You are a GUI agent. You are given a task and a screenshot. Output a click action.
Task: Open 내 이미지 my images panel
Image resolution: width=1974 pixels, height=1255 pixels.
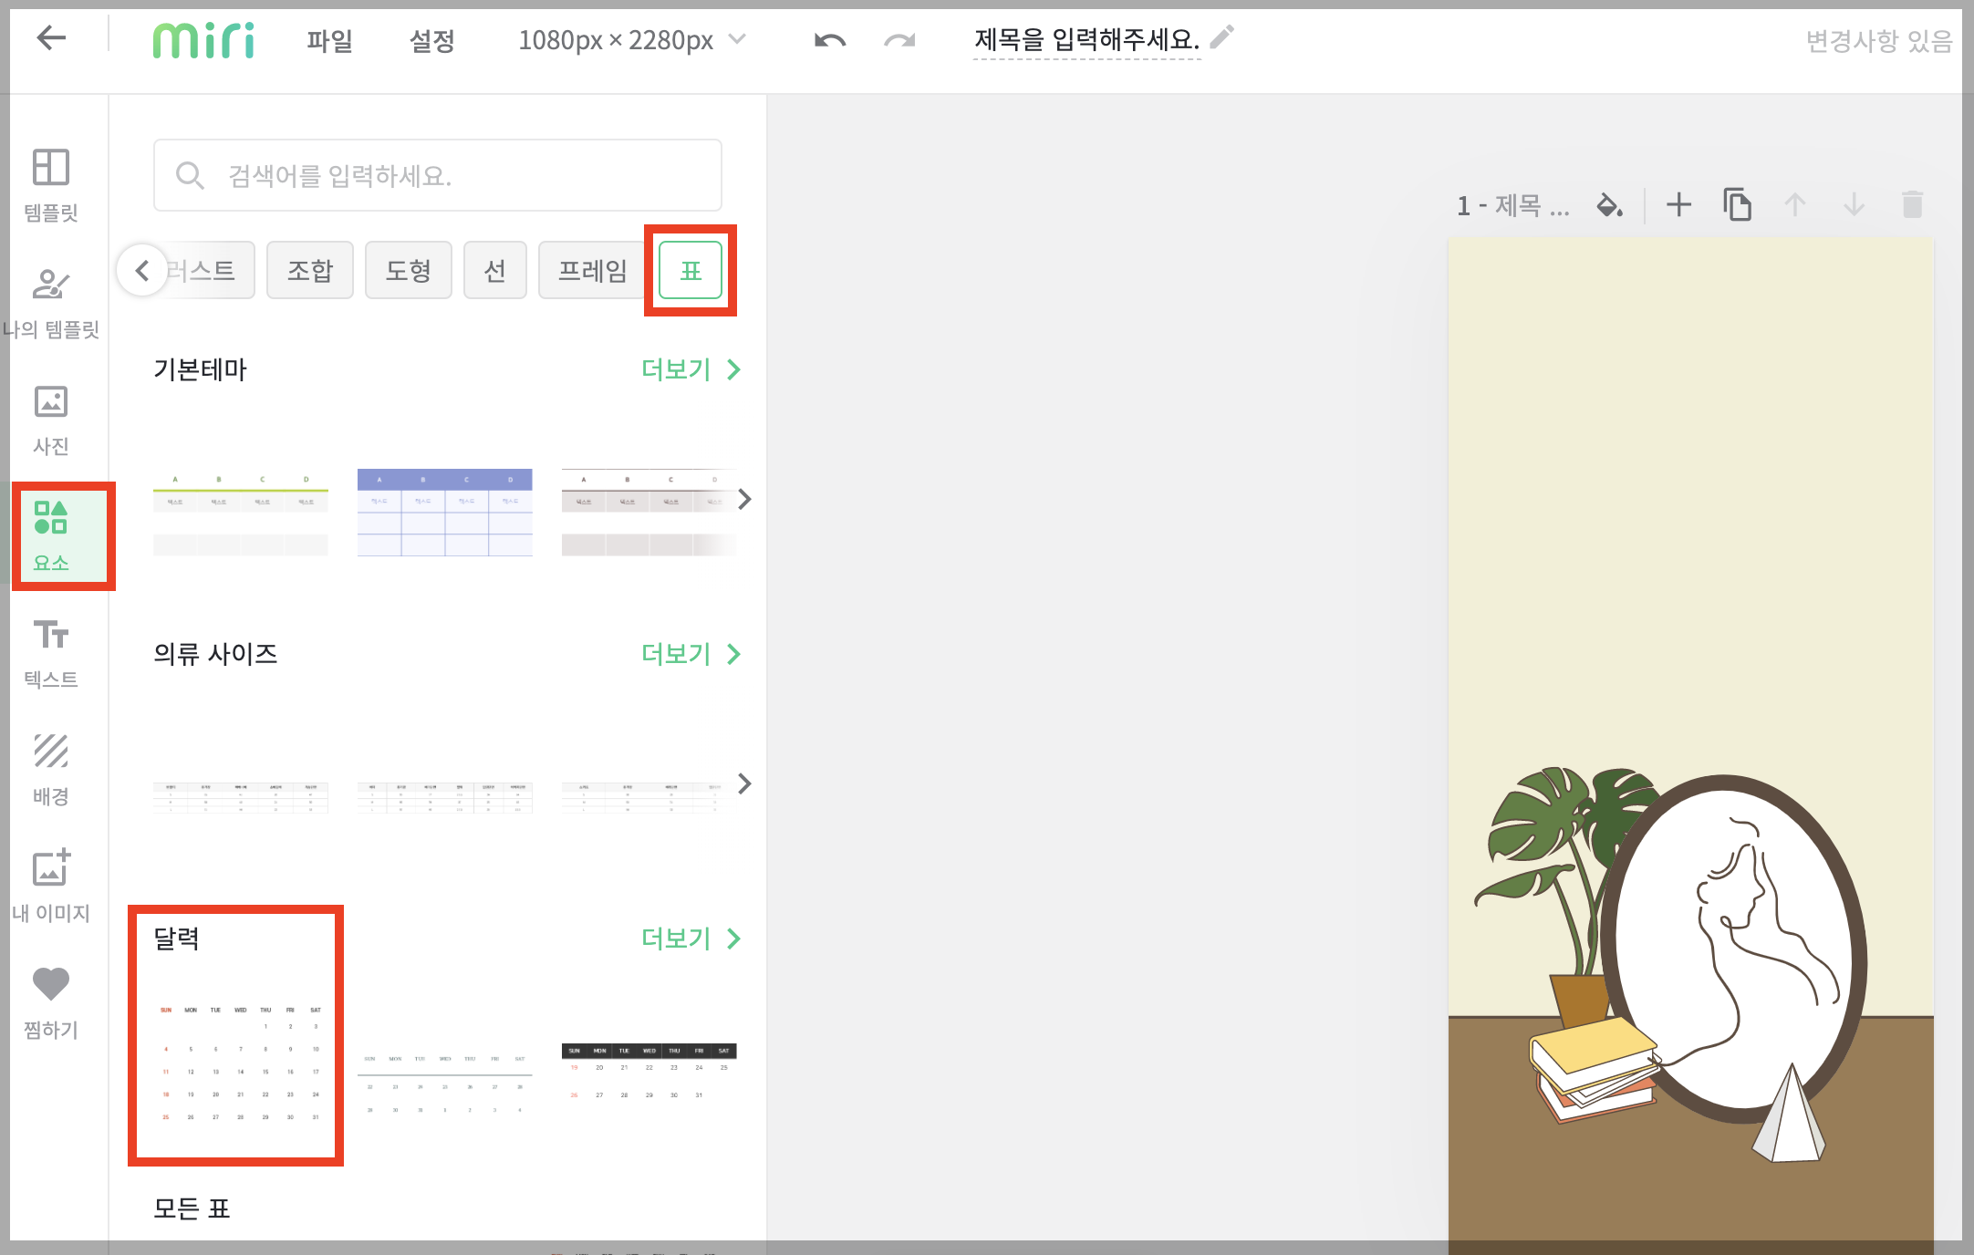point(51,886)
